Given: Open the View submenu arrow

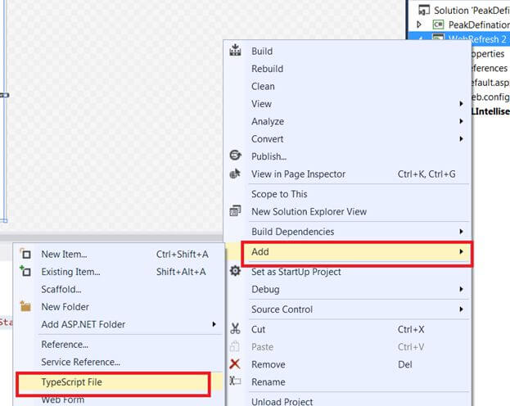Looking at the screenshot, I should 461,104.
